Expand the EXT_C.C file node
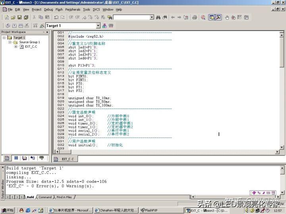The image size is (286, 214). [x=16, y=46]
